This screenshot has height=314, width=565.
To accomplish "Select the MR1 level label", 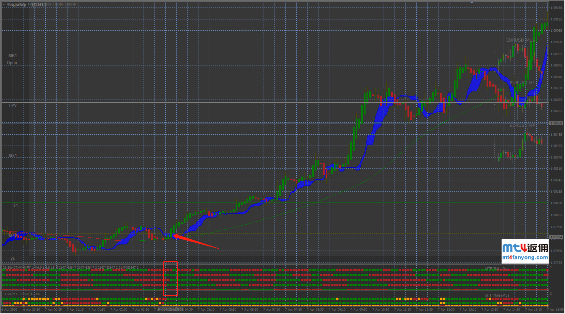I will (x=13, y=56).
